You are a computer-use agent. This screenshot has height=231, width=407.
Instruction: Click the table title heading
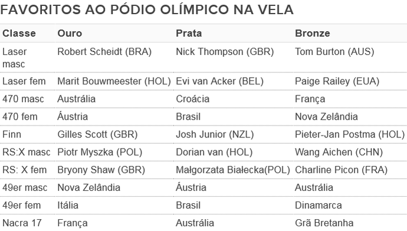147,9
